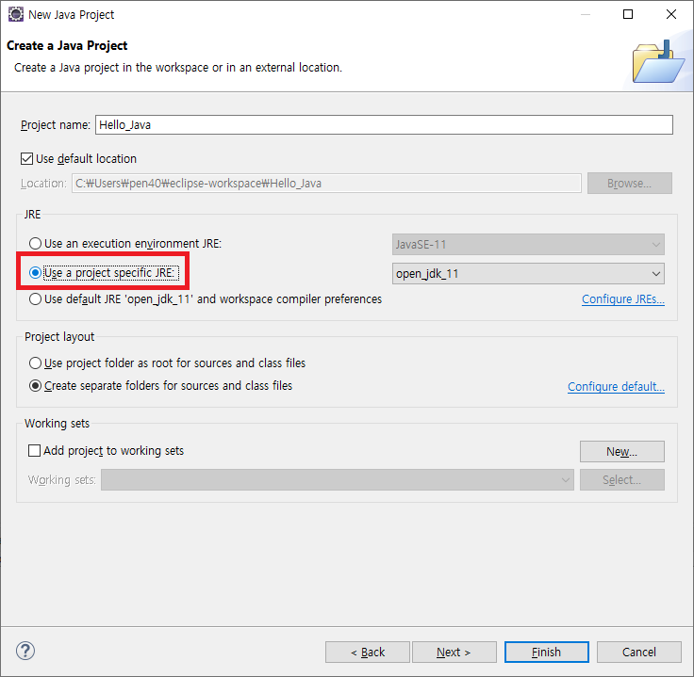Click the Configure default... link
Viewport: 694px width, 677px height.
click(x=616, y=387)
